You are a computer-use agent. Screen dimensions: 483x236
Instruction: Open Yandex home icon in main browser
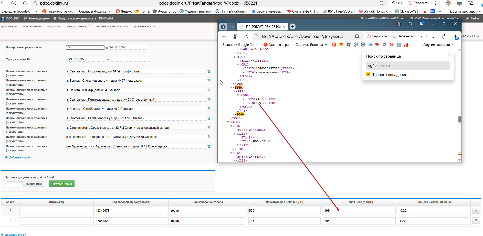[x=14, y=3]
